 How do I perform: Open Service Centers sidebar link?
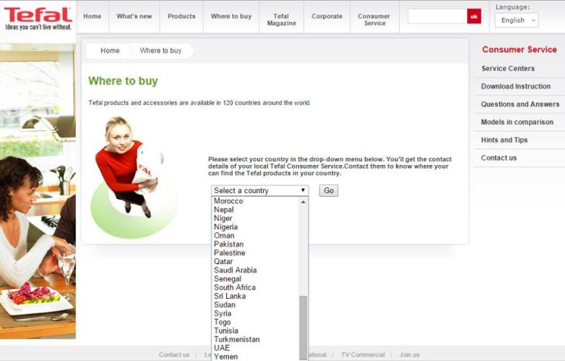point(508,69)
